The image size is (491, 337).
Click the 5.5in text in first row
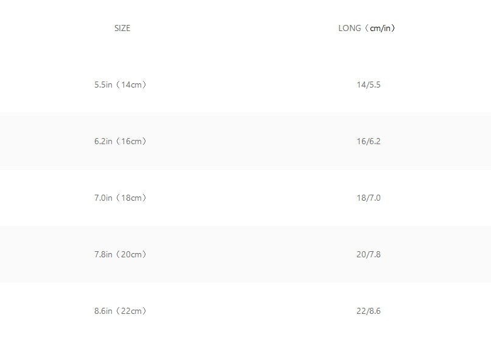[x=103, y=85]
